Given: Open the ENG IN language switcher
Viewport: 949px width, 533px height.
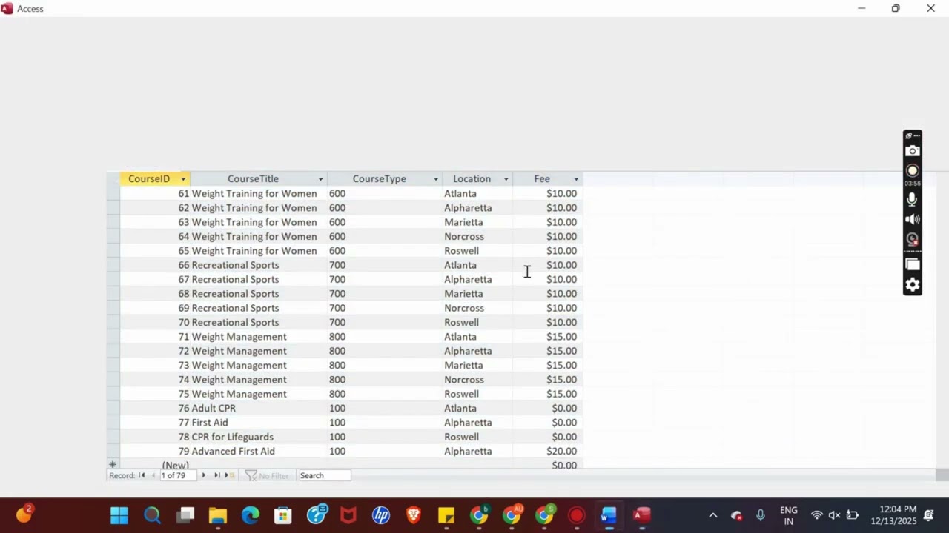Looking at the screenshot, I should point(789,515).
